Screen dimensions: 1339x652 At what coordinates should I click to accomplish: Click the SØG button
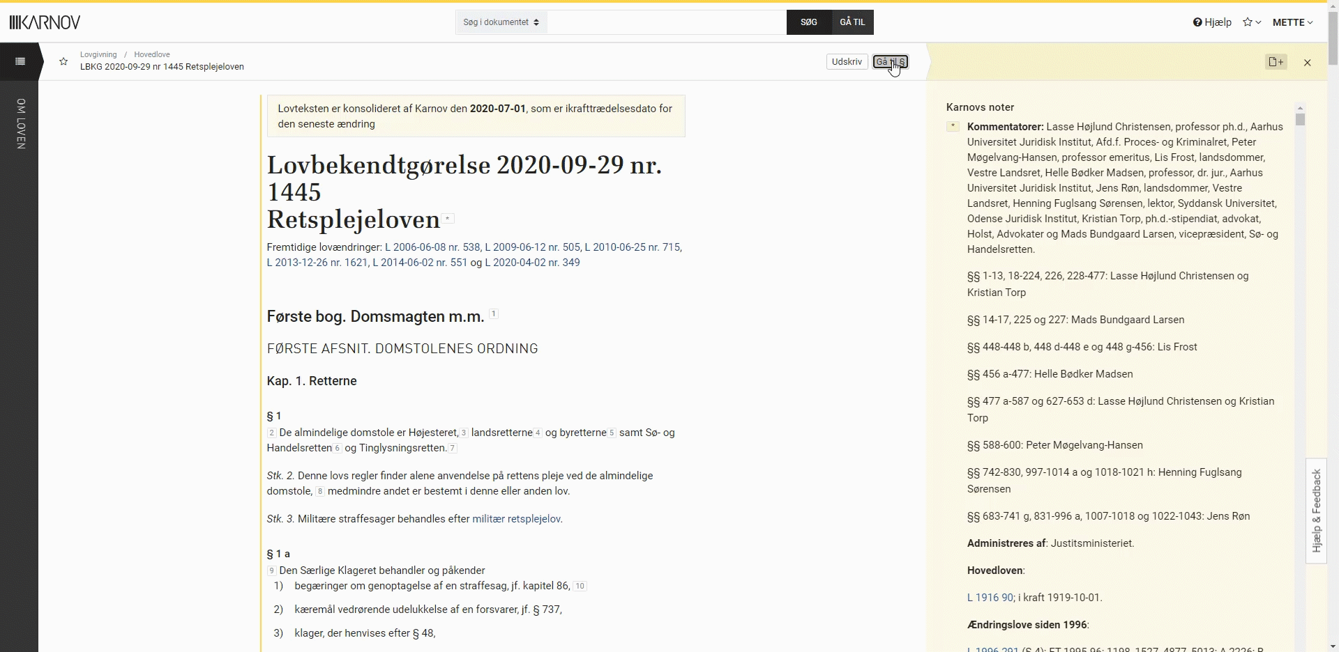coord(809,22)
